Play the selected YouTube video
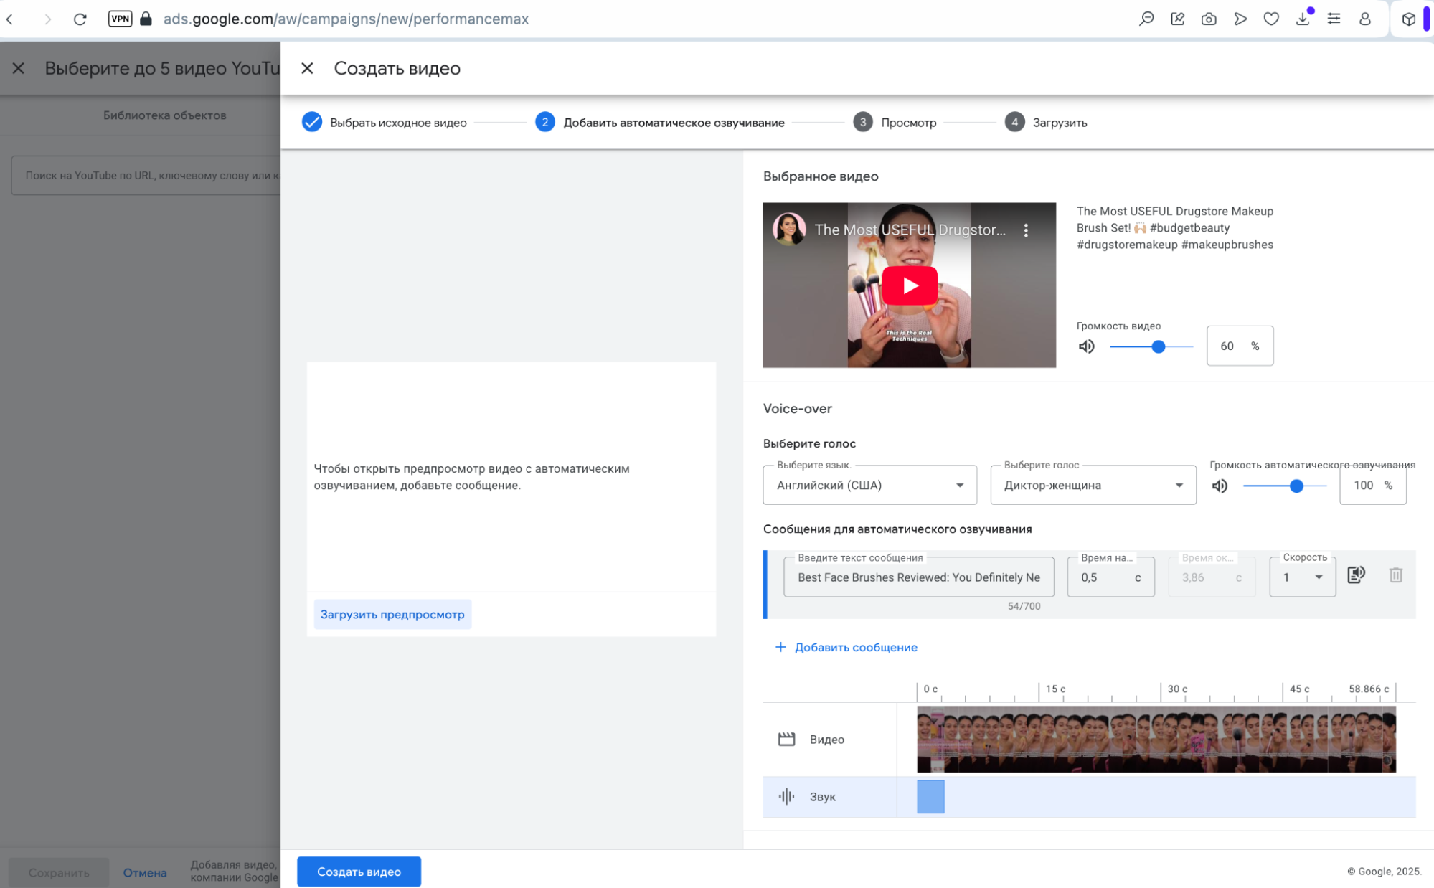Screen dimensions: 1434x888 point(909,285)
